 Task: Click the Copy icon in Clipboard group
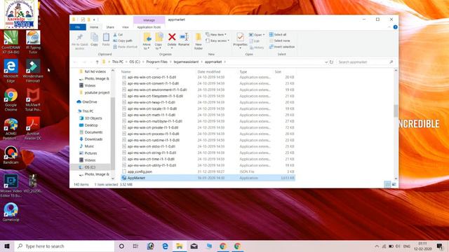(x=94, y=37)
